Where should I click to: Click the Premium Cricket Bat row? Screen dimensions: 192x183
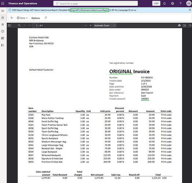click(100, 162)
